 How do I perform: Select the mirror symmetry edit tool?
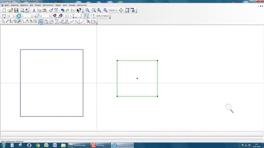tap(57, 22)
